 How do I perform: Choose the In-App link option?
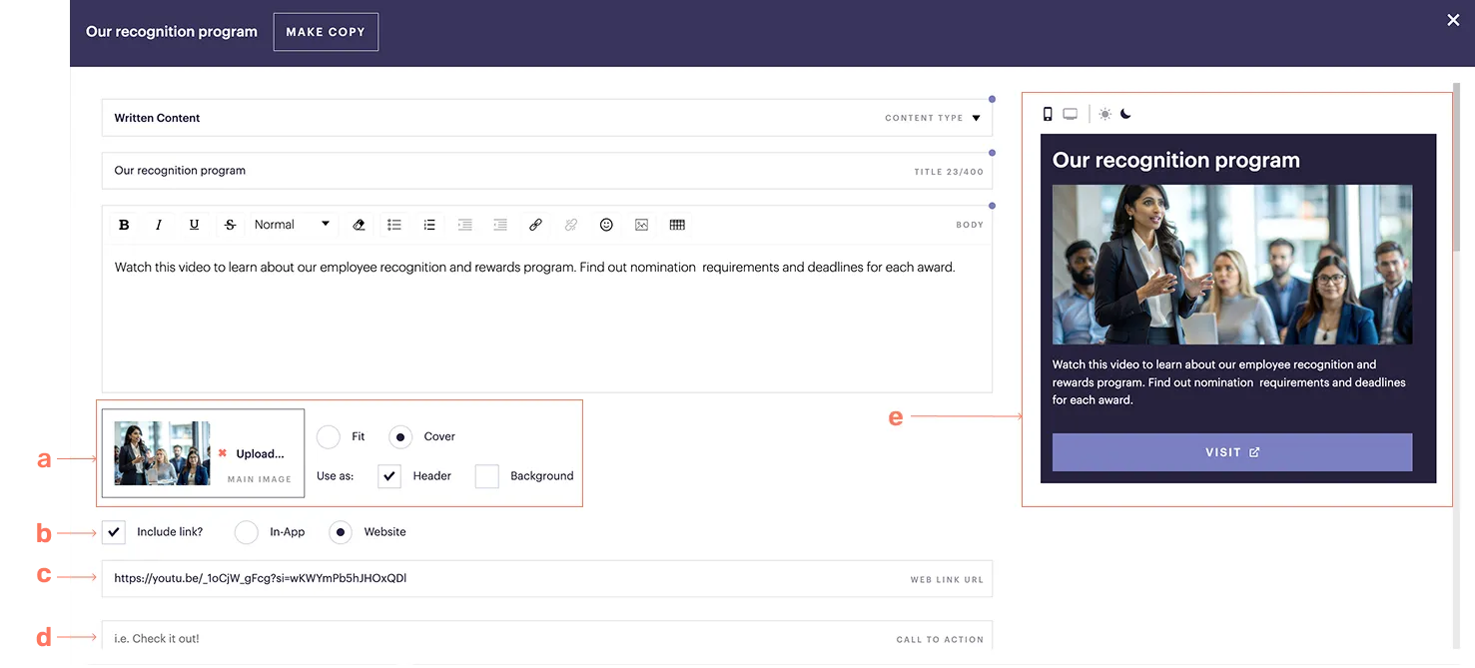pyautogui.click(x=247, y=532)
